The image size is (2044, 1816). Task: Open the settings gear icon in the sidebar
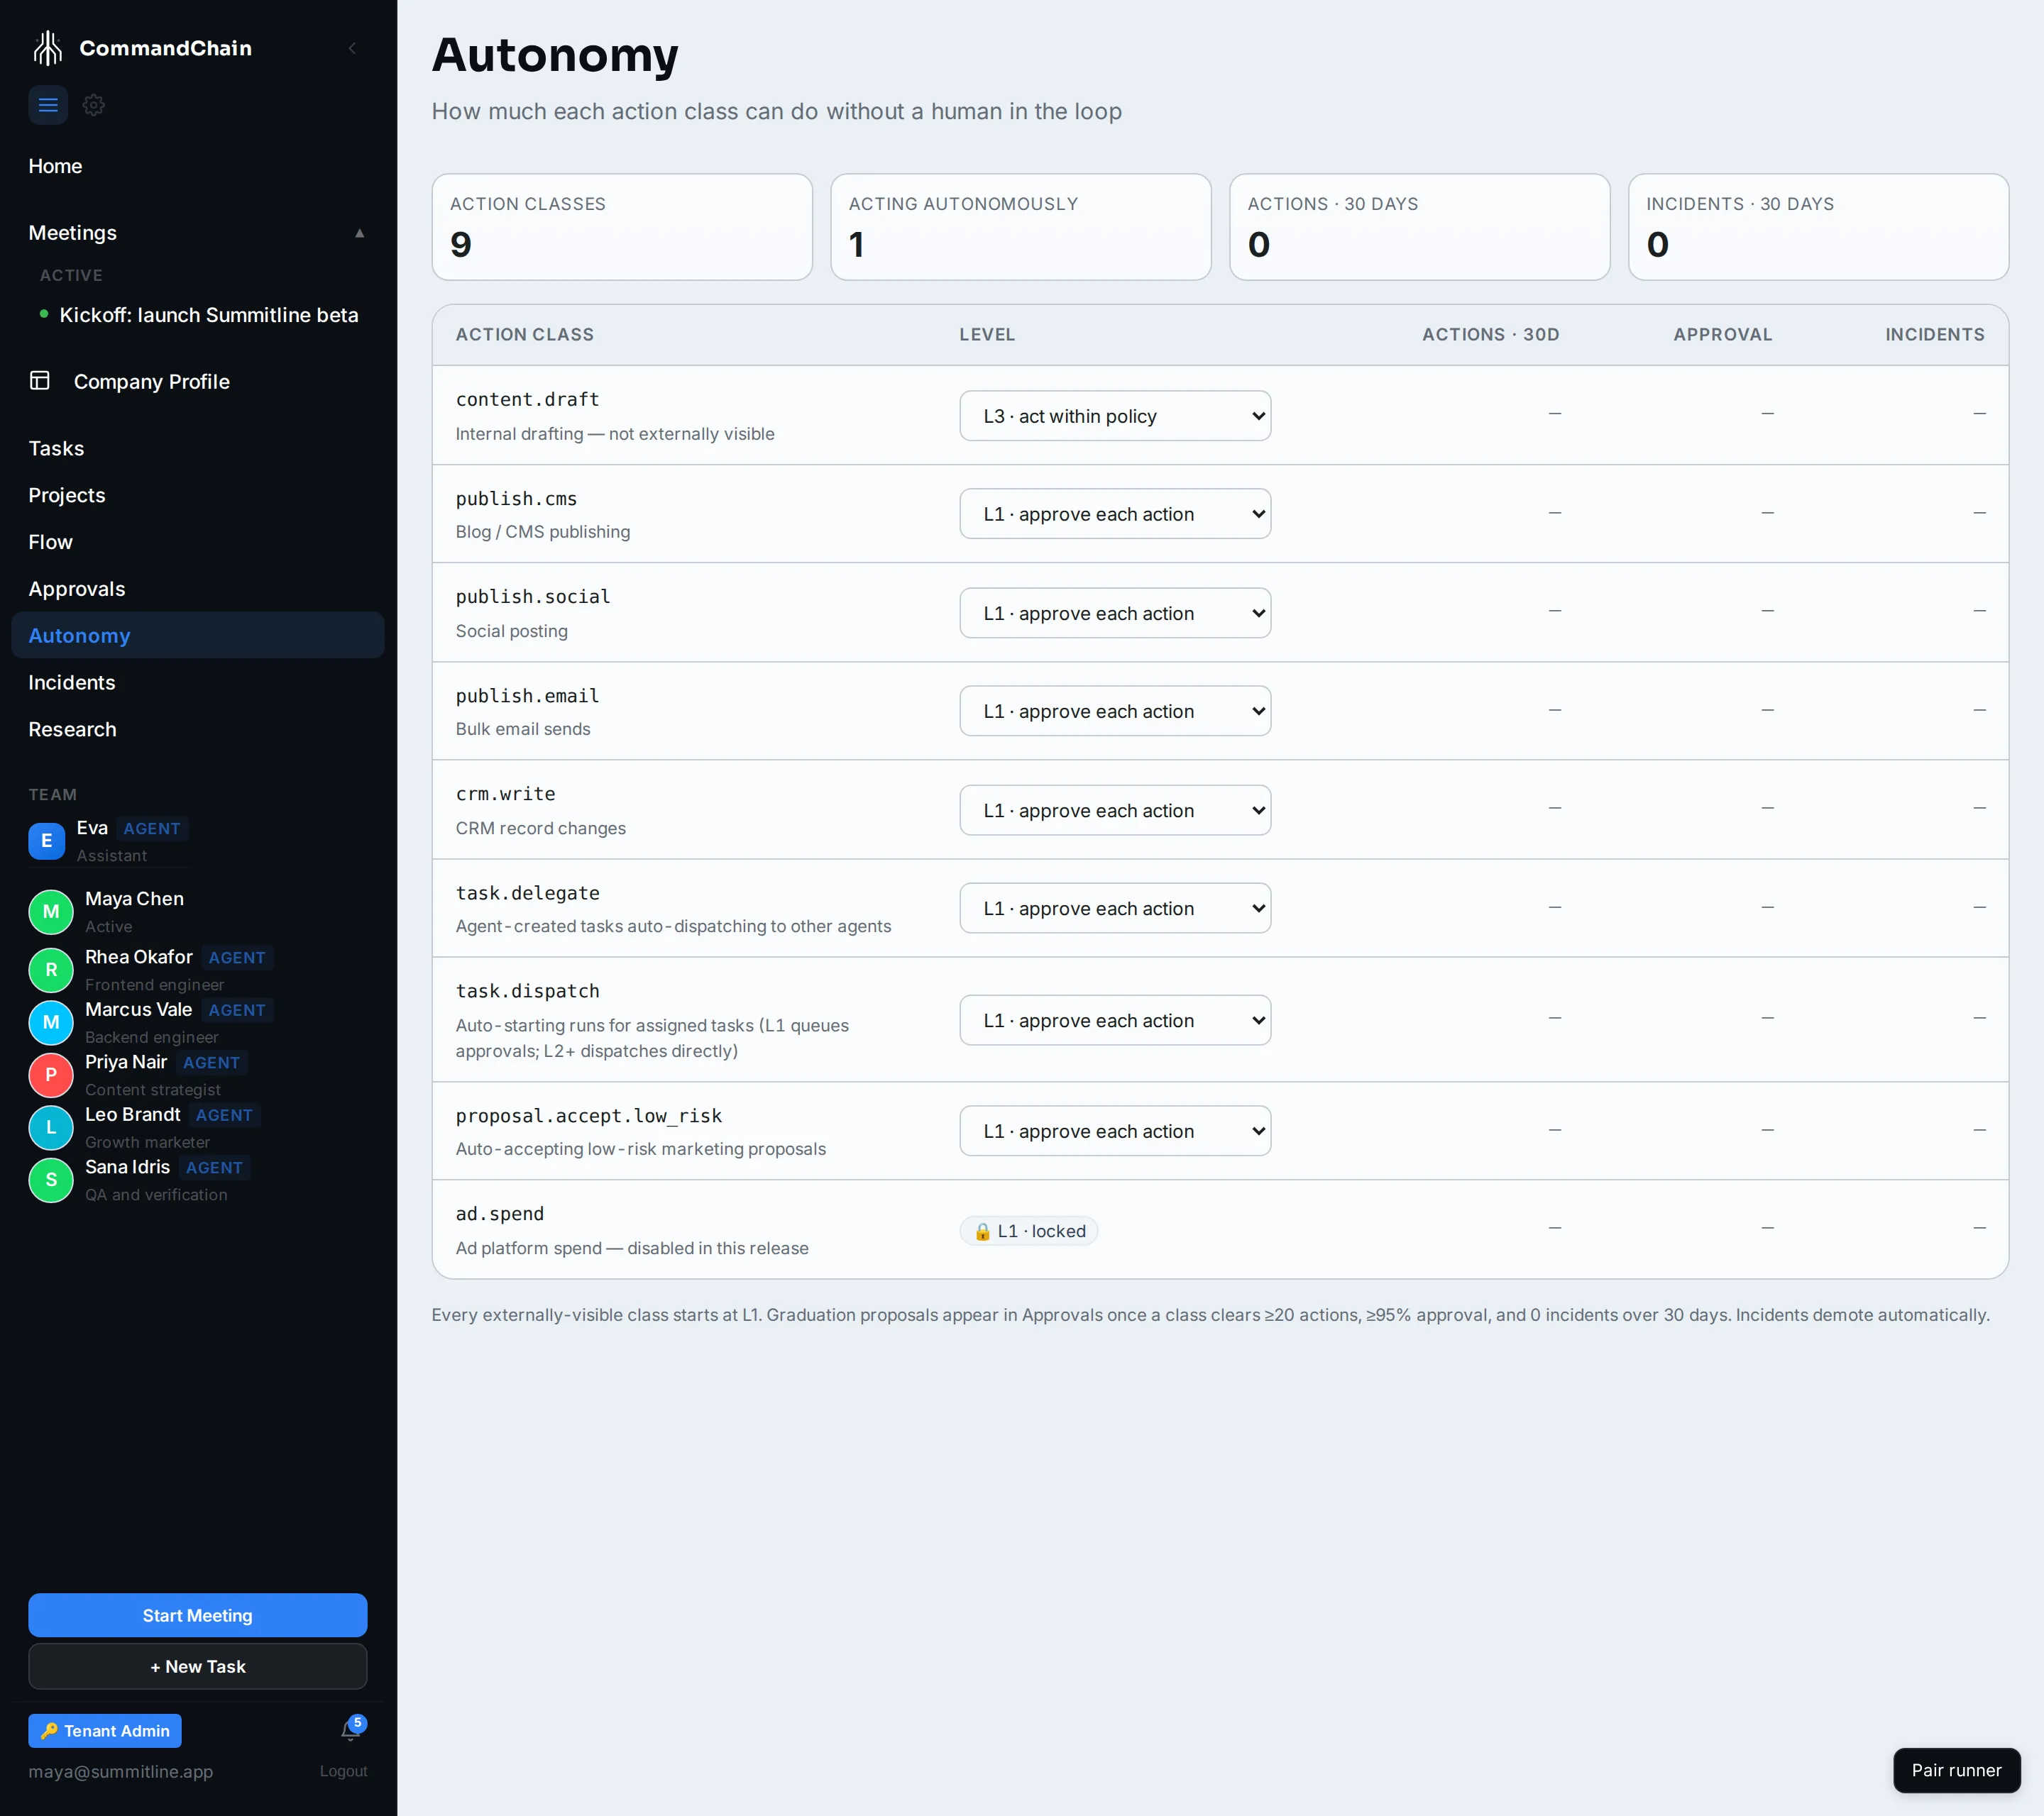tap(94, 105)
